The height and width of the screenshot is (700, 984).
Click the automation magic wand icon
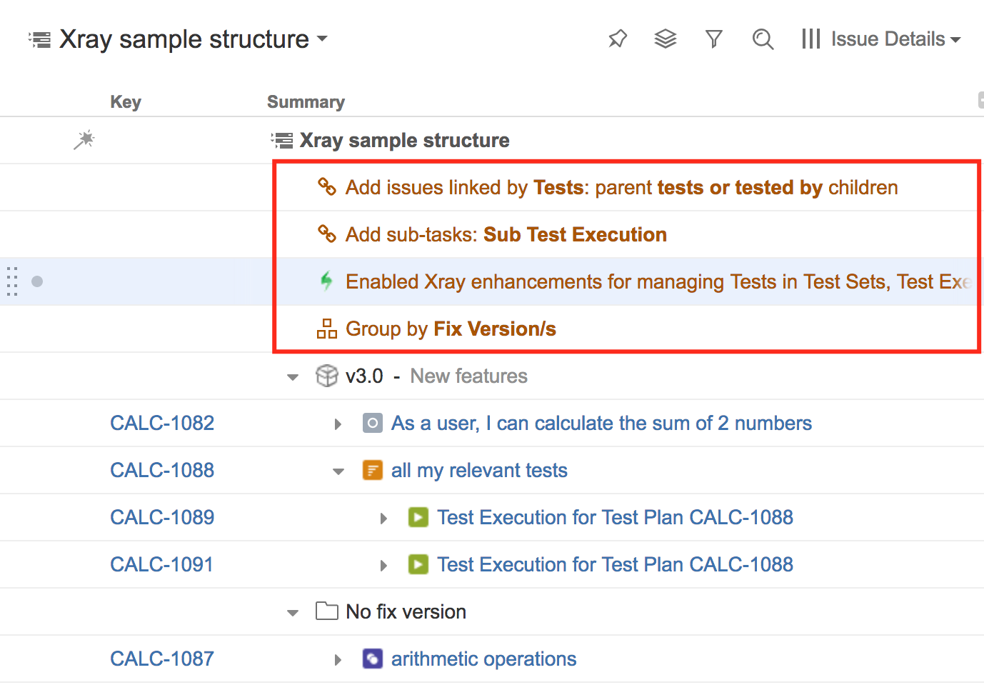tap(84, 139)
